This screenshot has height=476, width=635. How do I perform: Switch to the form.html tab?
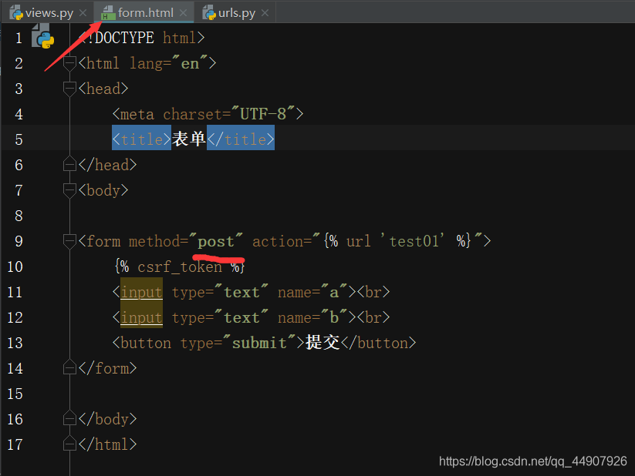(x=145, y=12)
